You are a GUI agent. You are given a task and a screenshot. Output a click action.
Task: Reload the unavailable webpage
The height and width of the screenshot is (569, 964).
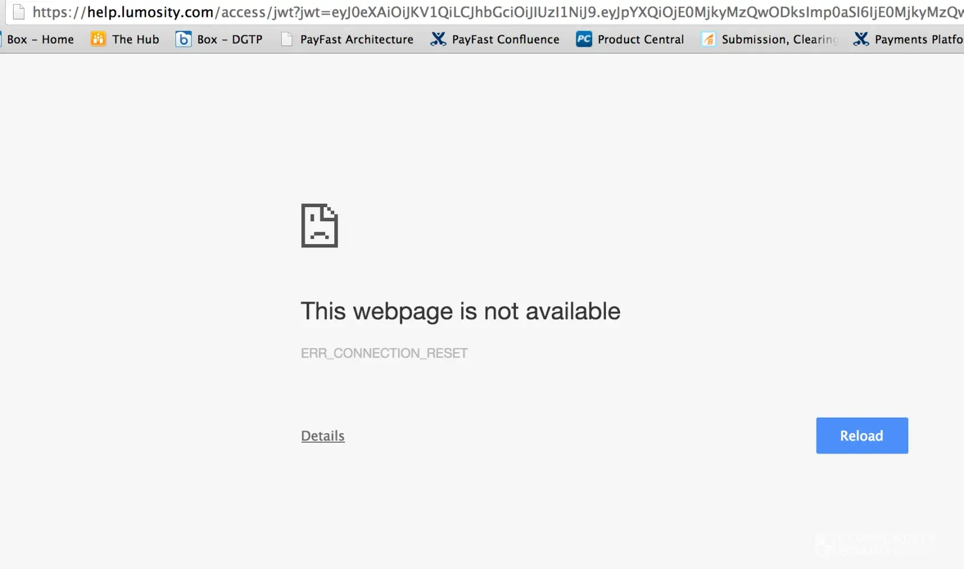coord(862,436)
